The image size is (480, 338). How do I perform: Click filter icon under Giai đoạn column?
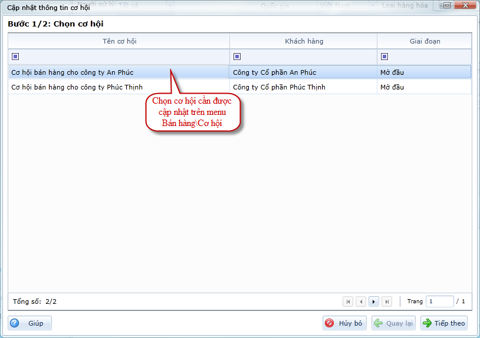coord(384,57)
